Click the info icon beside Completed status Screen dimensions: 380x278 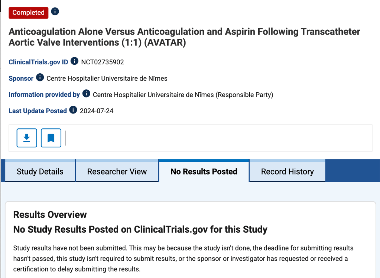(x=55, y=12)
